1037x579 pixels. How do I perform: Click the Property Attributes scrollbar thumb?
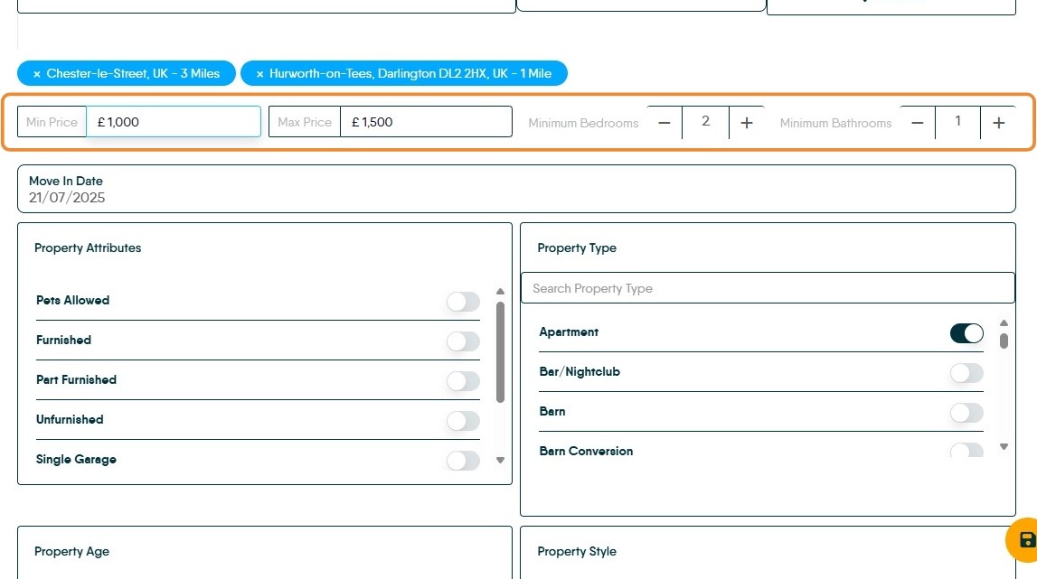point(500,351)
